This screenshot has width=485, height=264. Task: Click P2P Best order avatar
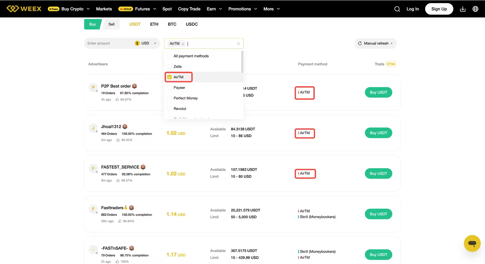tap(93, 87)
